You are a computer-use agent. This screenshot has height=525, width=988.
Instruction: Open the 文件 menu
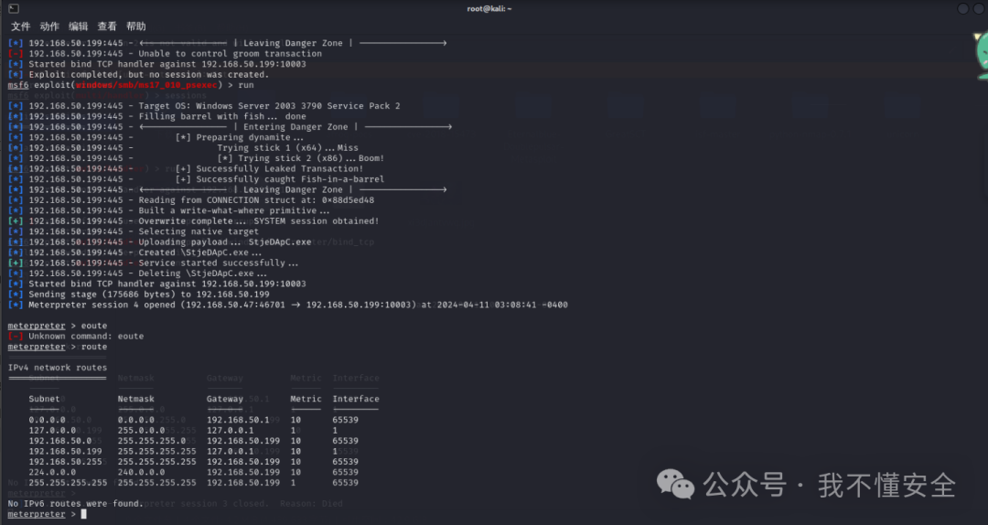click(x=20, y=27)
